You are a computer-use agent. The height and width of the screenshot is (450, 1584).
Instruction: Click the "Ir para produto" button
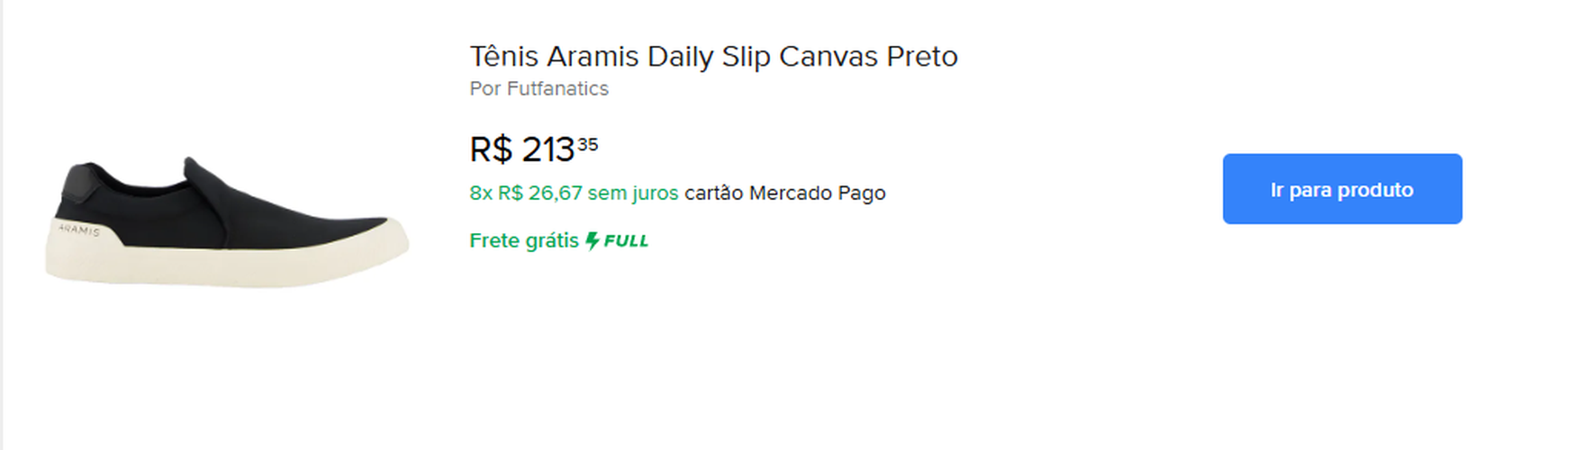coord(1341,189)
